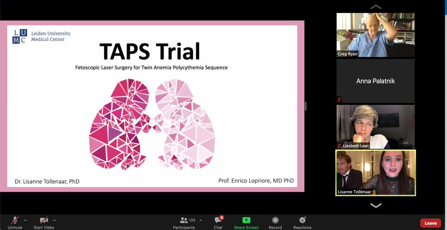Click the dark pink twin placenta graphic
The width and height of the screenshot is (447, 230).
(x=119, y=124)
